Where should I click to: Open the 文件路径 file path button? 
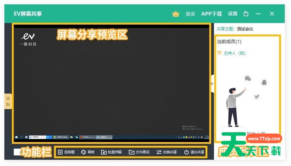click(x=139, y=152)
